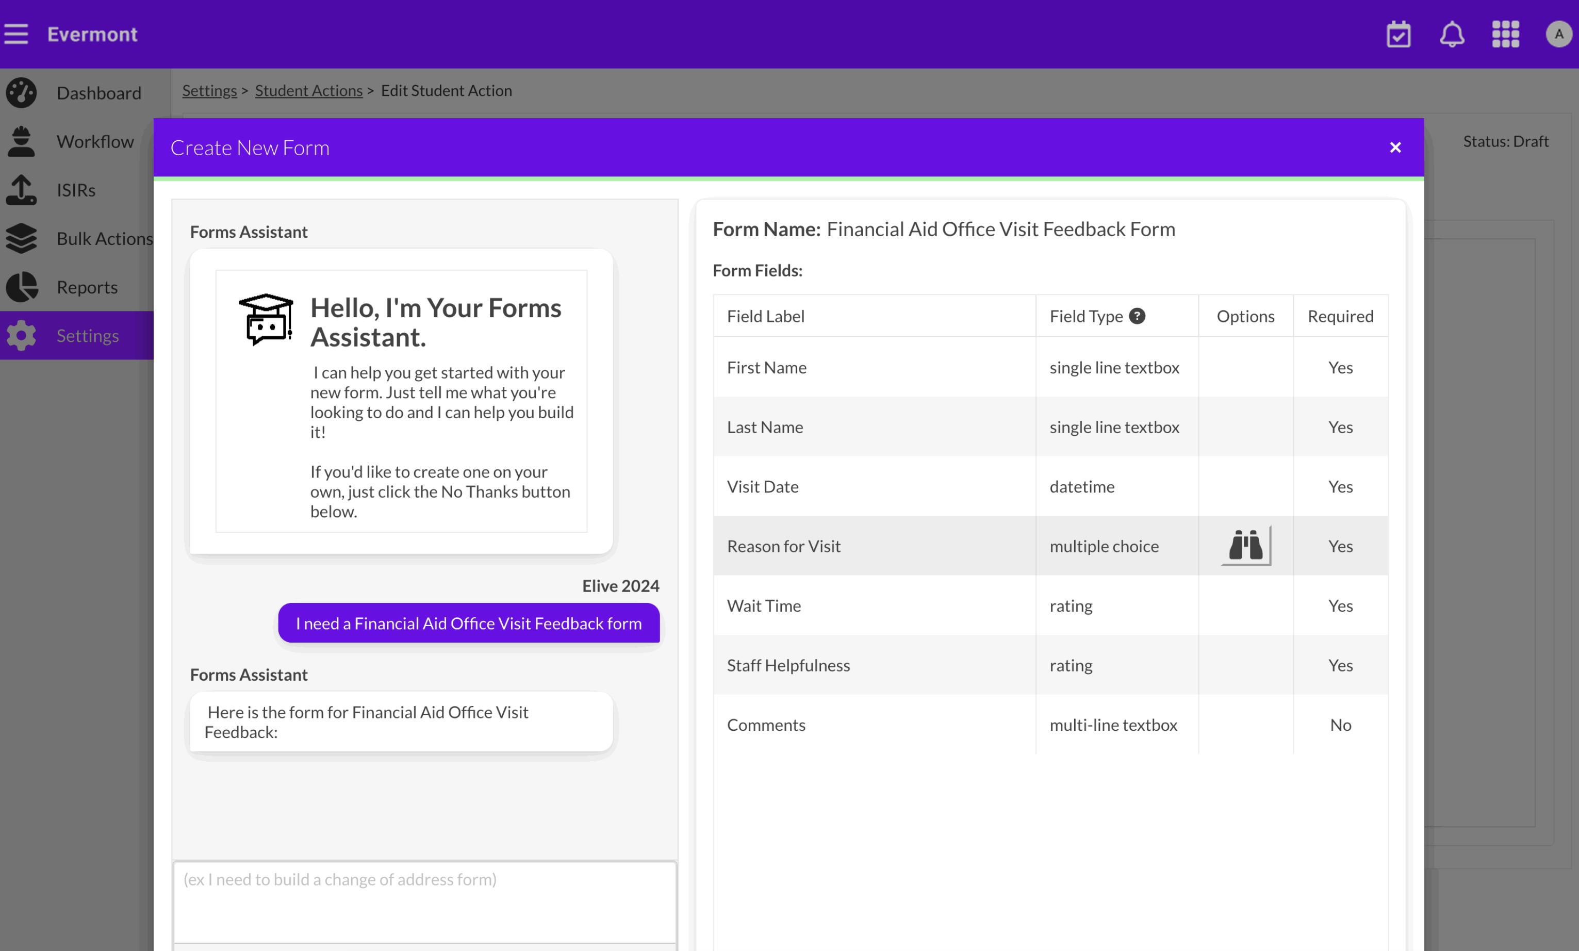Go to Workflow in sidebar

(95, 142)
